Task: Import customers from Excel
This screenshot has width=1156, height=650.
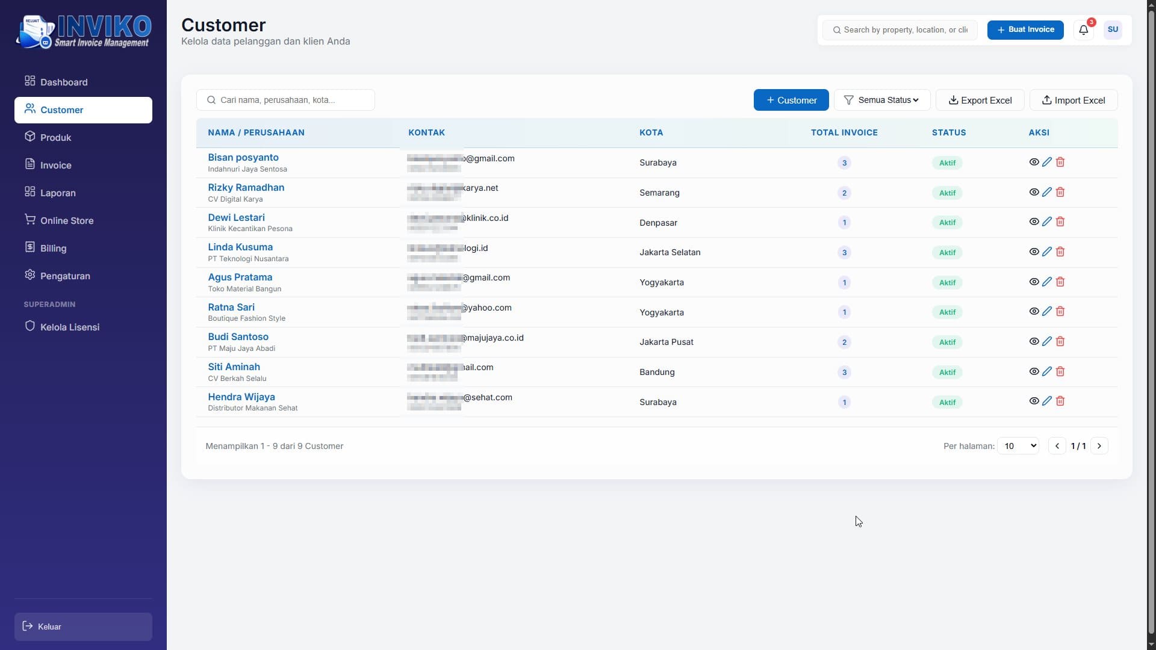Action: tap(1074, 100)
